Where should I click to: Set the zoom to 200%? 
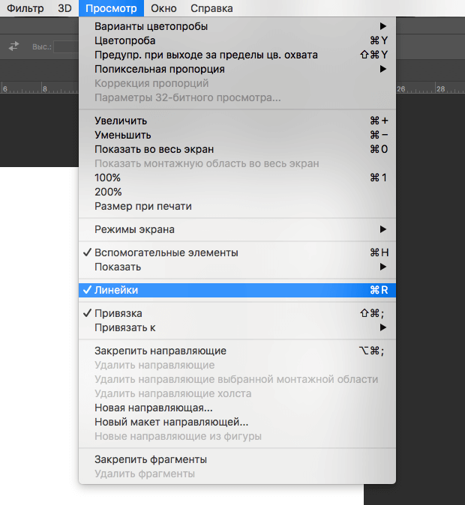pos(107,192)
